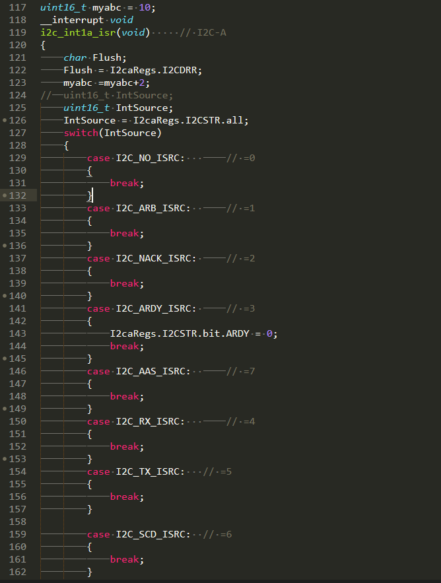Click the gutter dot at line 145
The image size is (441, 583).
(5, 359)
